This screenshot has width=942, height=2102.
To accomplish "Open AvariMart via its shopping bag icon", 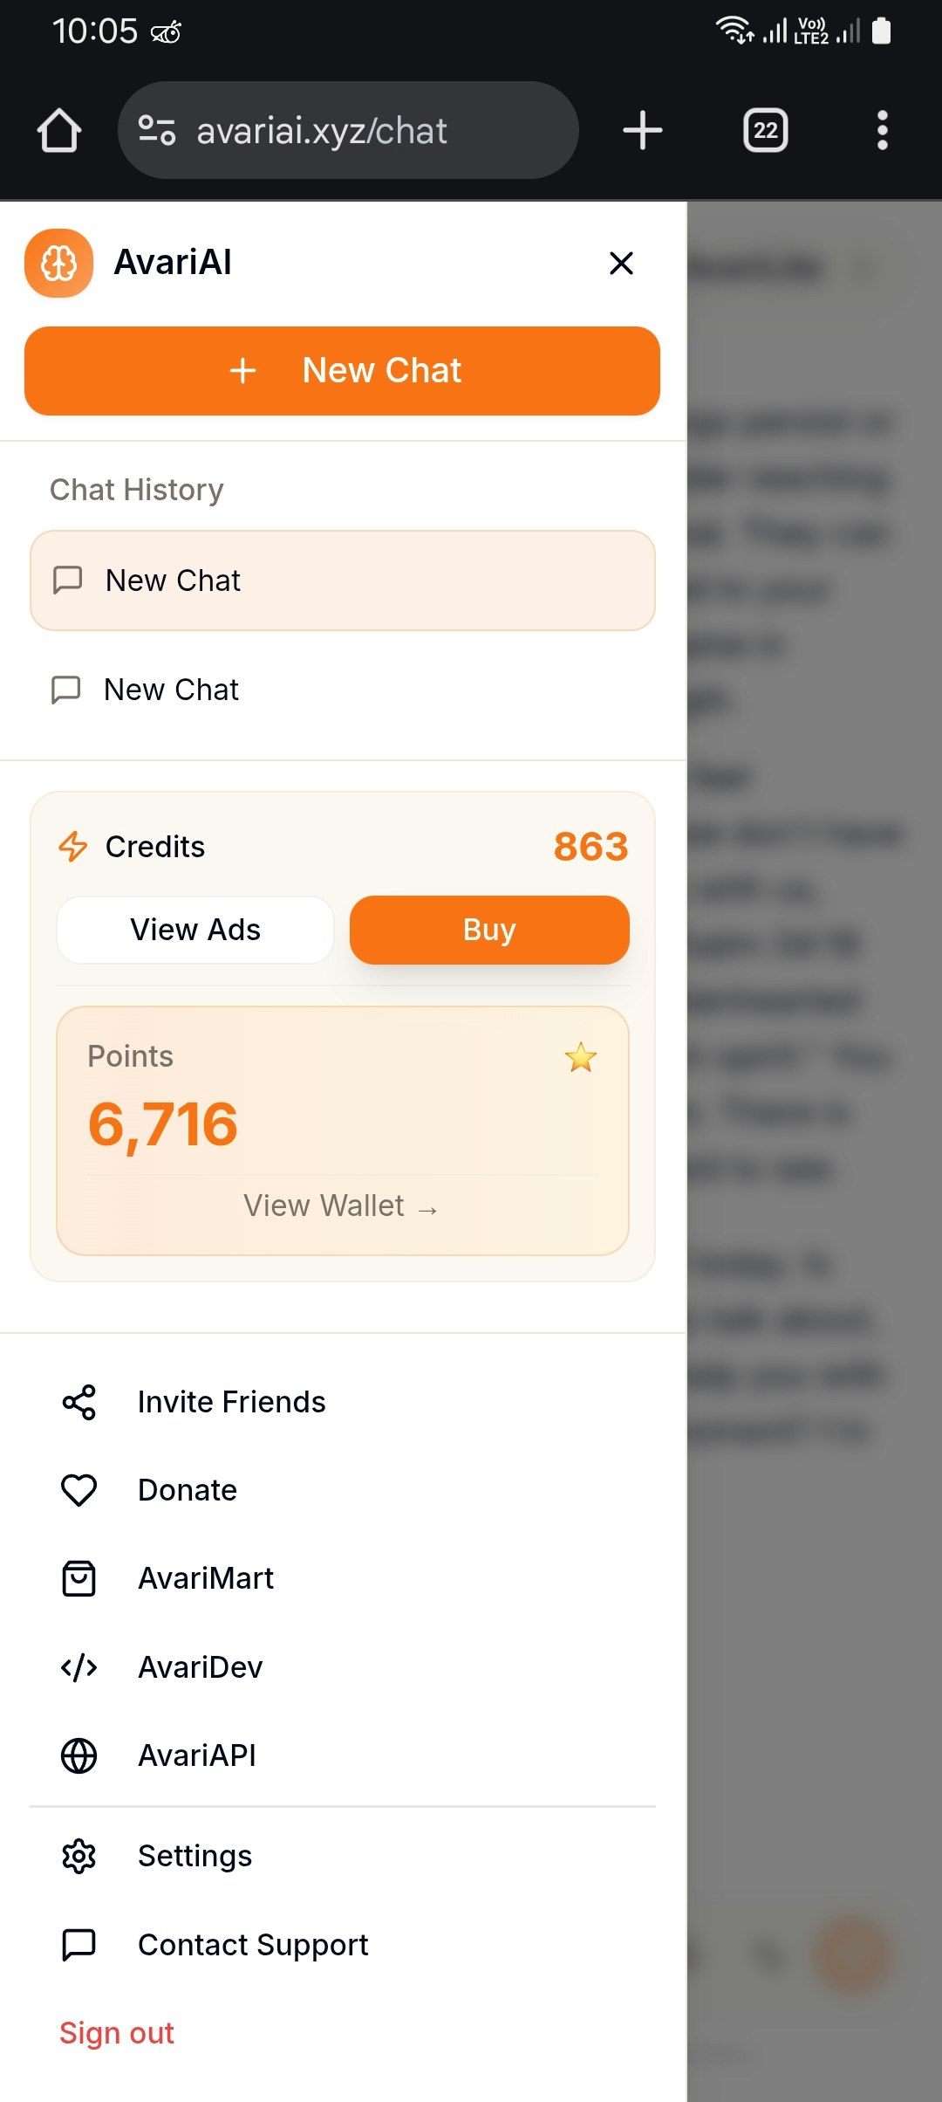I will coord(78,1578).
